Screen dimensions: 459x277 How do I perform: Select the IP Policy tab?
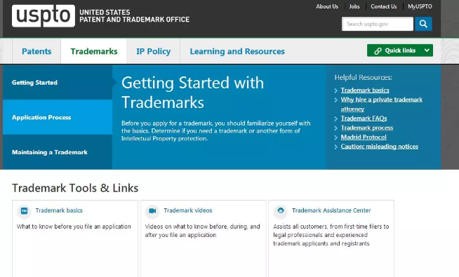[154, 51]
